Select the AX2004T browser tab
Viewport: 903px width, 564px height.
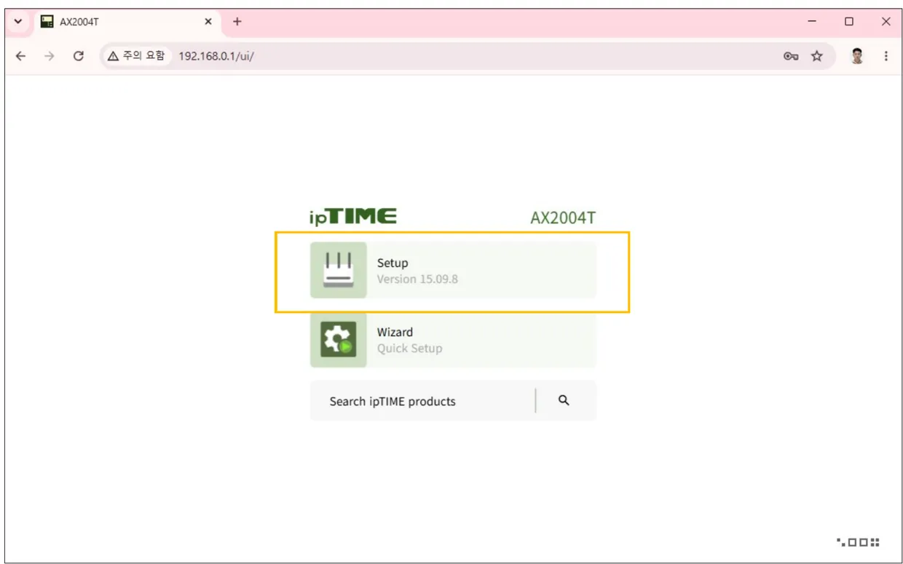(x=127, y=23)
